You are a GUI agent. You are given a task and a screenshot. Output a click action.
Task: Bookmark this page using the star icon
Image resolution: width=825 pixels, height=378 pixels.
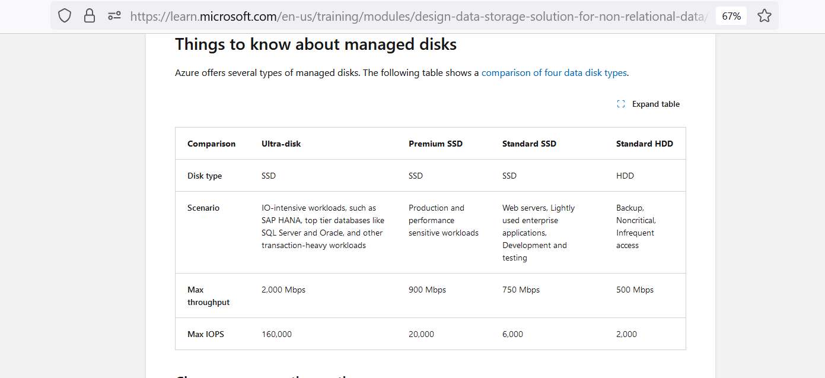[x=765, y=15]
